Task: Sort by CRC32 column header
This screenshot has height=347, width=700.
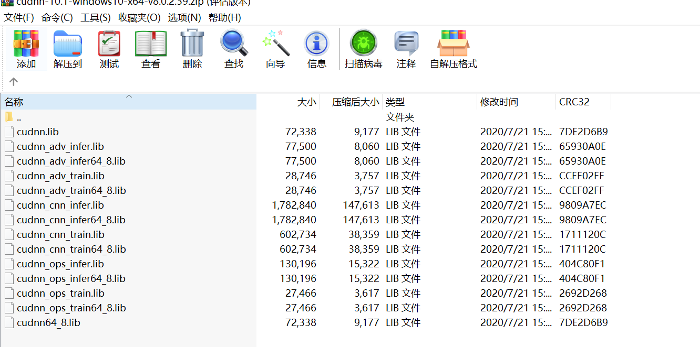Action: tap(583, 102)
